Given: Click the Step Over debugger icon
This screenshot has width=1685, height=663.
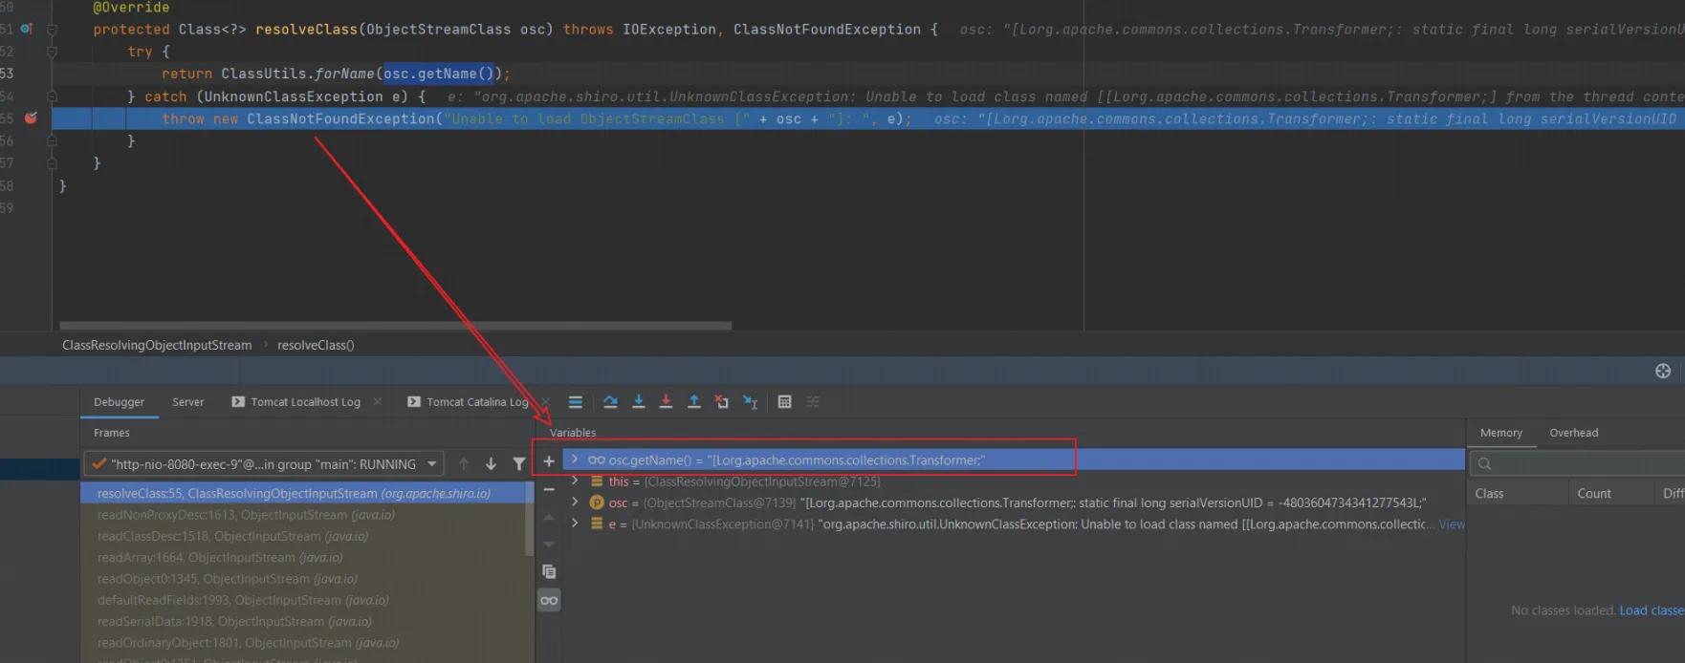Looking at the screenshot, I should tap(610, 402).
